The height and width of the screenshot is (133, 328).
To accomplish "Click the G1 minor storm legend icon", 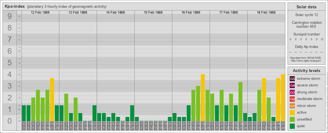I will tap(292, 106).
